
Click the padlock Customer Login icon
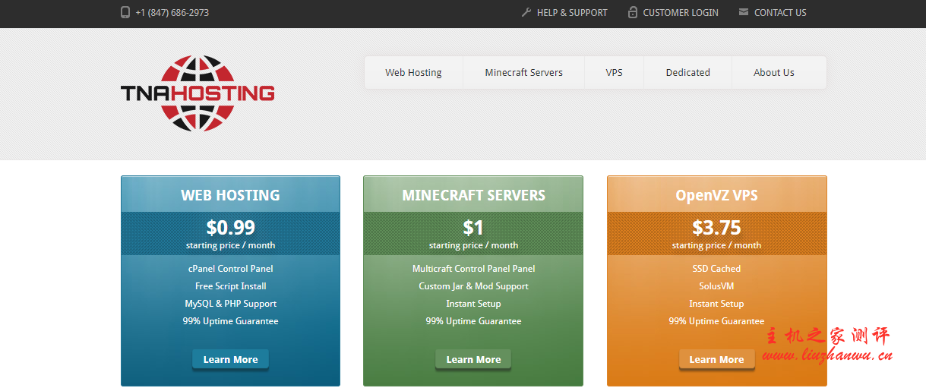(632, 12)
